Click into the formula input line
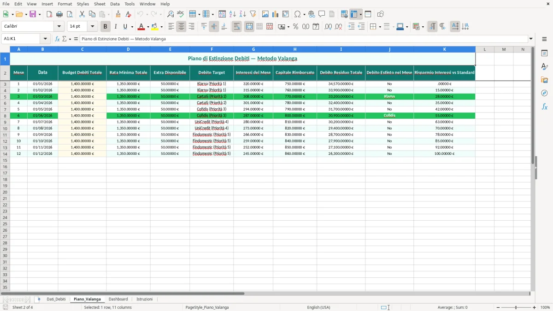The width and height of the screenshot is (553, 311). 304,39
